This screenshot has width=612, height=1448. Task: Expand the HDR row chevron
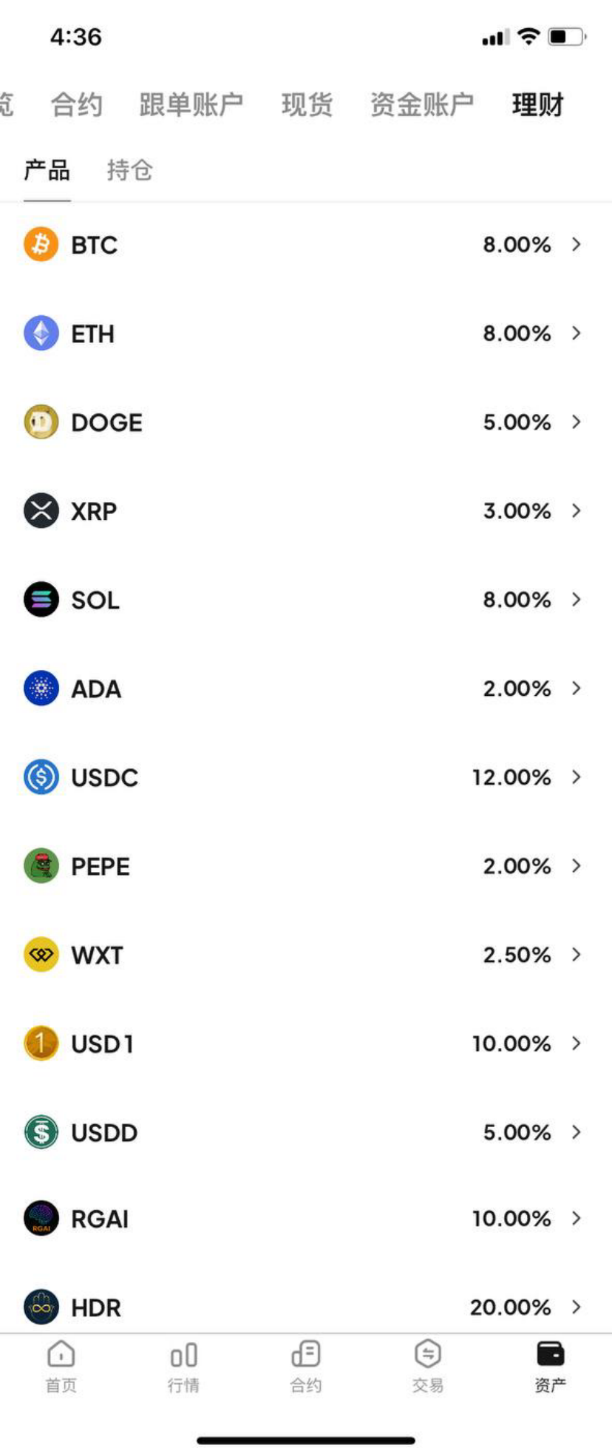pyautogui.click(x=577, y=1307)
